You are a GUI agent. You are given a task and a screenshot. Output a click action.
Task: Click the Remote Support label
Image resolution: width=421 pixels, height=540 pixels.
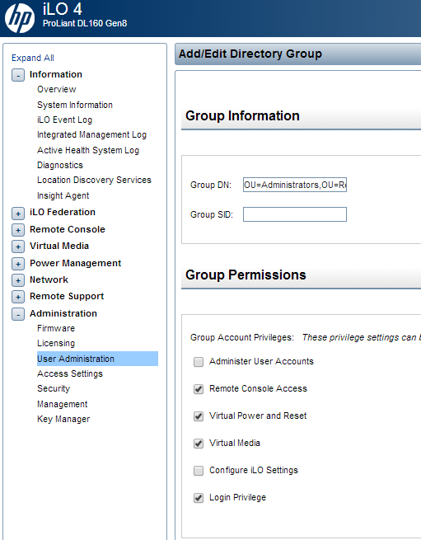pyautogui.click(x=67, y=296)
